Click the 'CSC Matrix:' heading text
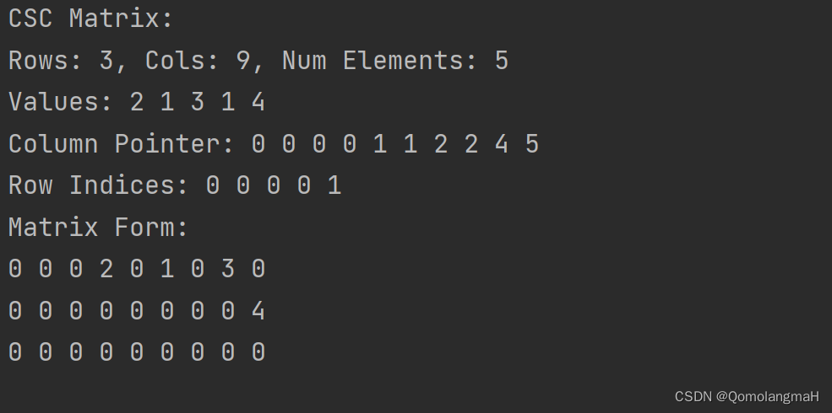This screenshot has width=832, height=413. point(90,19)
